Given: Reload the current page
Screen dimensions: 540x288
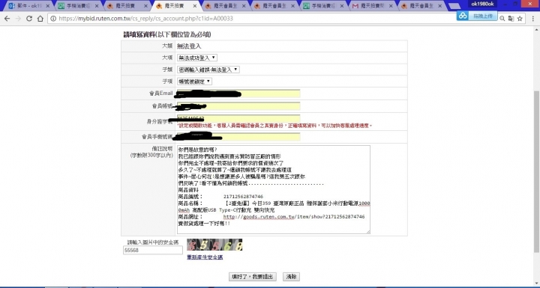Looking at the screenshot, I should 29,19.
